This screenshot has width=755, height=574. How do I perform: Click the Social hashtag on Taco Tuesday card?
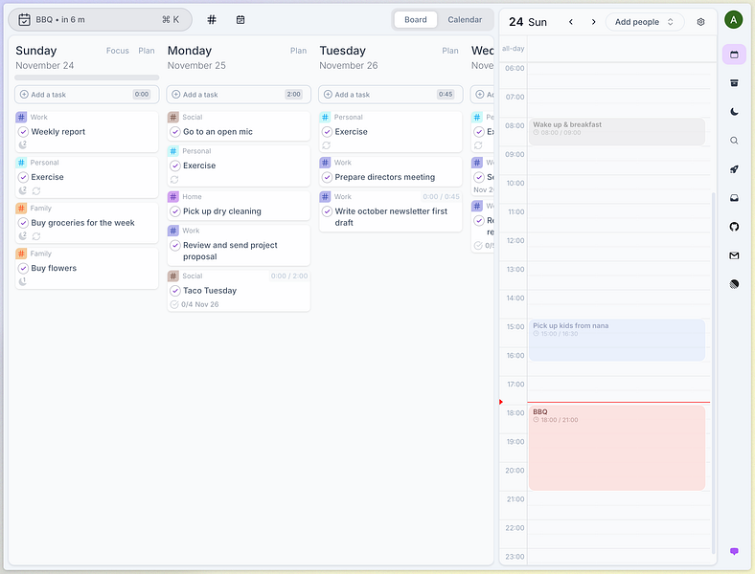(x=173, y=276)
